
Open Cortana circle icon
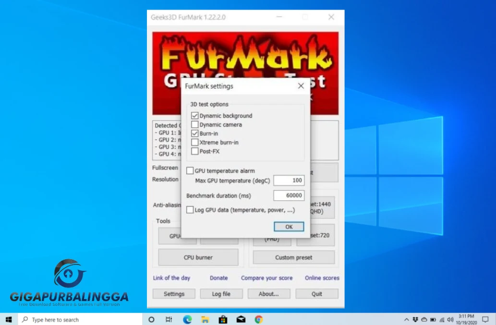coord(152,319)
